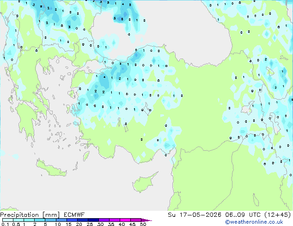Click the 35 to 40 legend swatch

point(114,220)
